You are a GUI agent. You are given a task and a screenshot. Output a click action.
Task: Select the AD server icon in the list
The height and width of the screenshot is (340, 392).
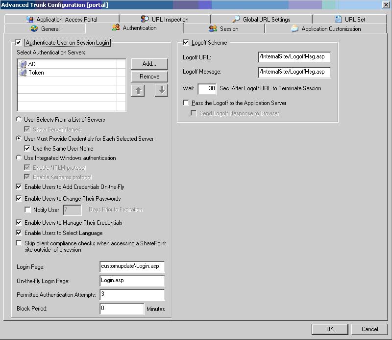point(23,64)
